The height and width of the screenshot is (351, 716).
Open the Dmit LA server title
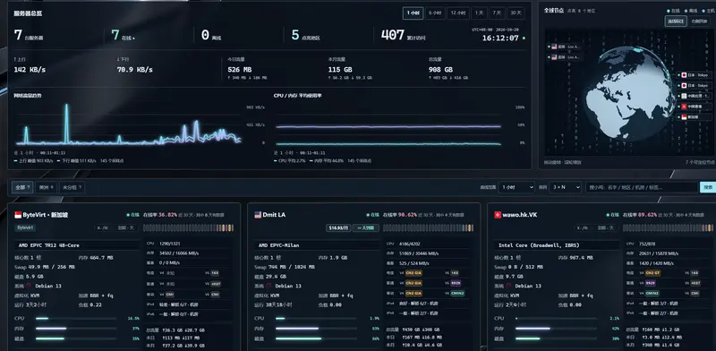point(274,215)
